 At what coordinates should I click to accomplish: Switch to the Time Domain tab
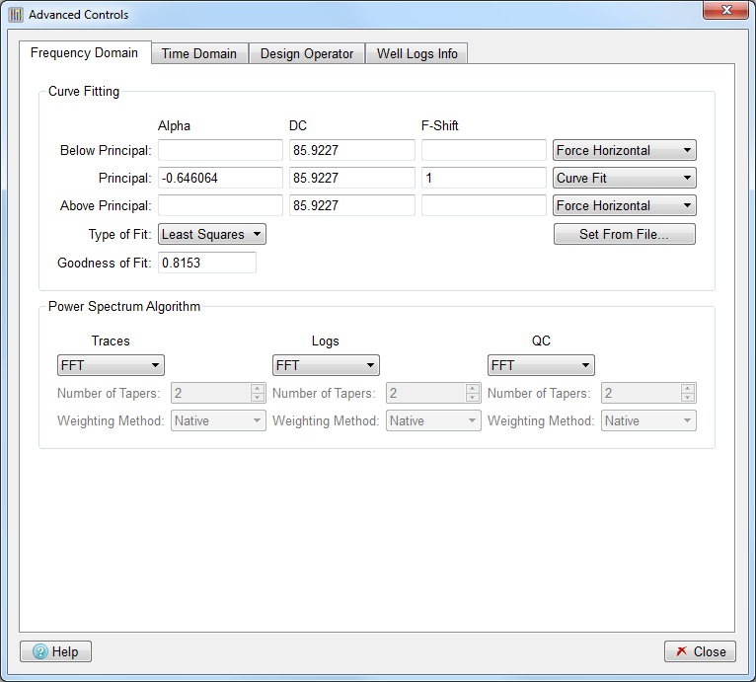point(199,53)
